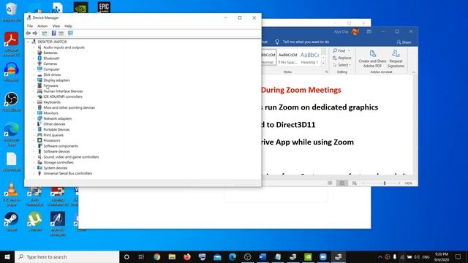The height and width of the screenshot is (263, 468).
Task: Open Firefox from the taskbar
Action: pos(187,256)
